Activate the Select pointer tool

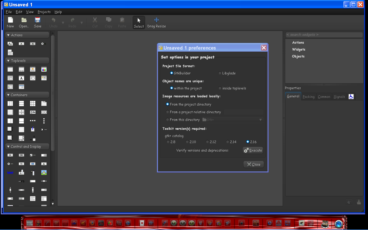[x=139, y=22]
